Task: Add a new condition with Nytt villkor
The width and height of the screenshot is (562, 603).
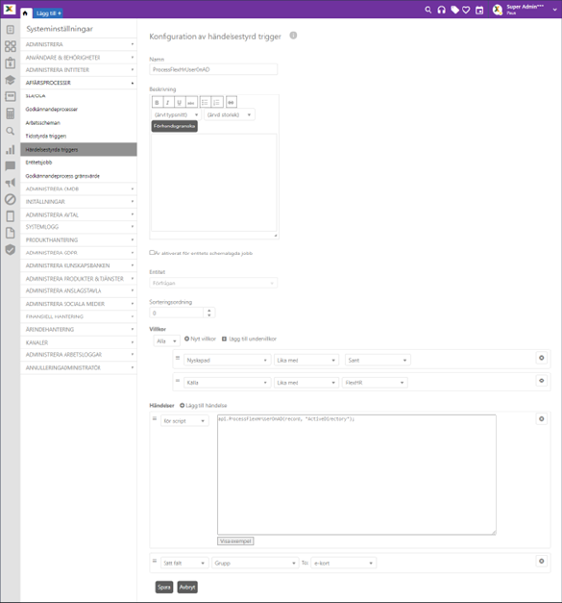Action: 200,339
